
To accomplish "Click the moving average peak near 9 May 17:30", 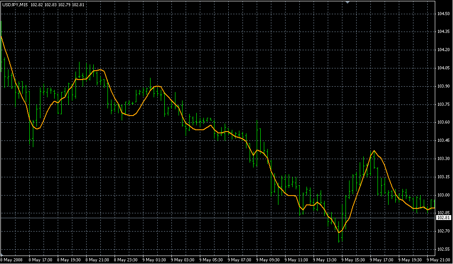I will click(x=374, y=151).
